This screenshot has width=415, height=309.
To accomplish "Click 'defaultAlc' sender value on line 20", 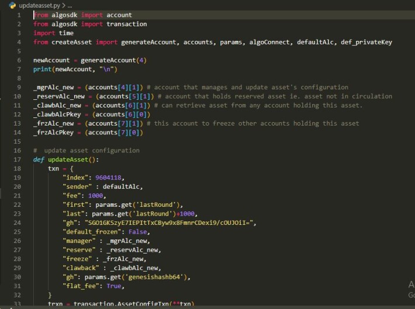I will point(121,186).
